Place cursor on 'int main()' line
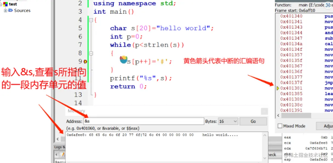This screenshot has width=333, height=163. pyautogui.click(x=114, y=12)
